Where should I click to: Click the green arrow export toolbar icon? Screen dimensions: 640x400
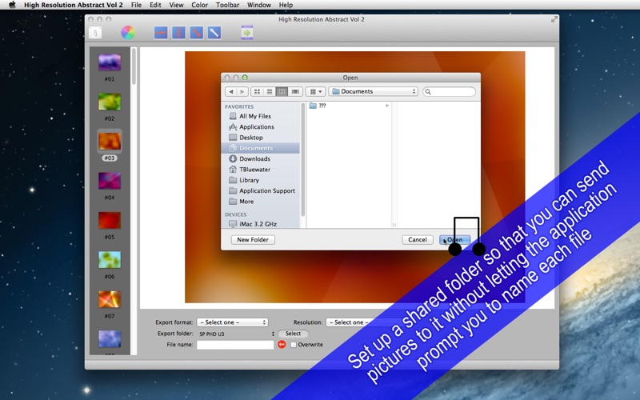click(x=247, y=33)
